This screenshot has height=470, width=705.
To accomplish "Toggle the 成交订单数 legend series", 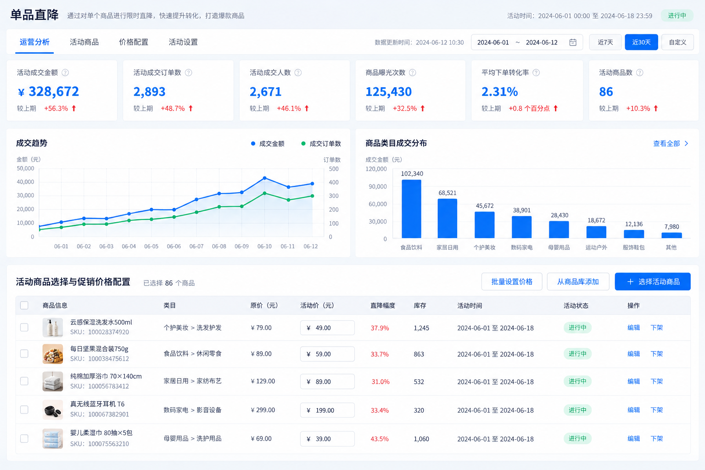I will tap(321, 144).
